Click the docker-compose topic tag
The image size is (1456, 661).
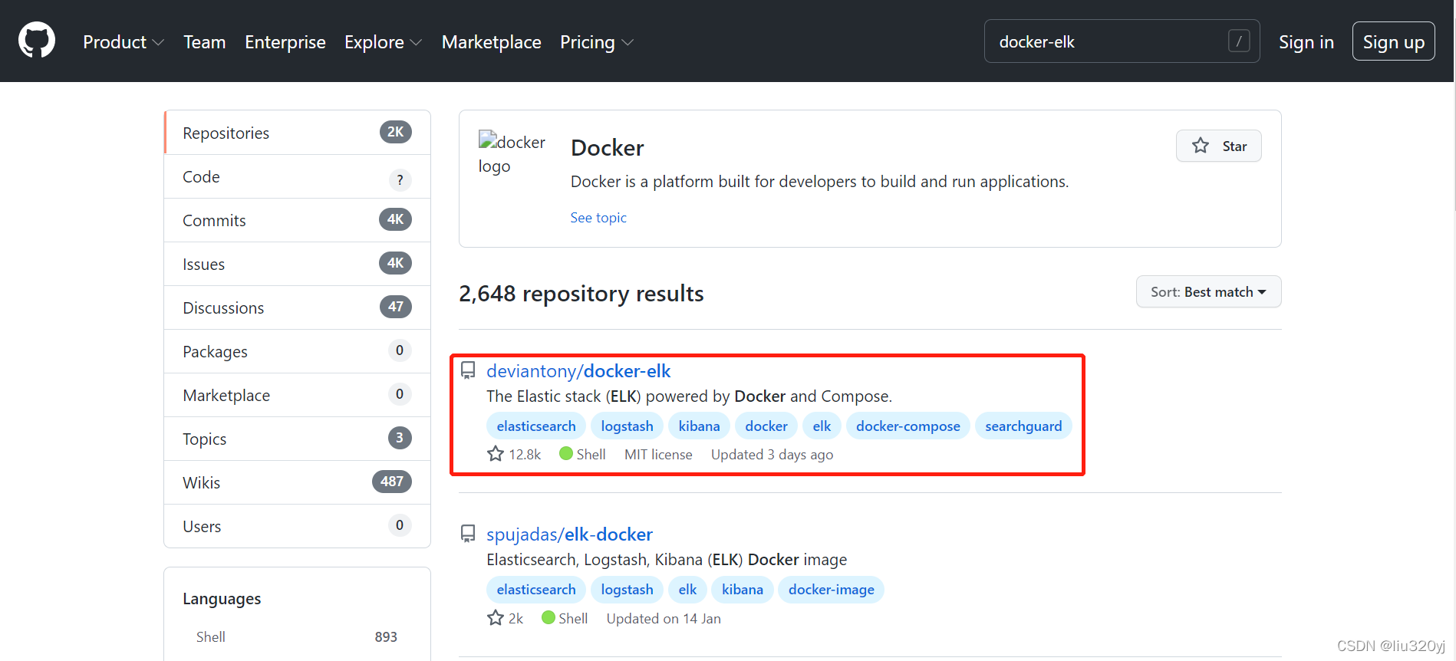[x=908, y=426]
